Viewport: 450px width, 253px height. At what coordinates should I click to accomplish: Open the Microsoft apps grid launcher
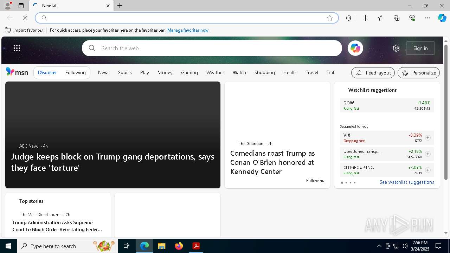pos(17,48)
